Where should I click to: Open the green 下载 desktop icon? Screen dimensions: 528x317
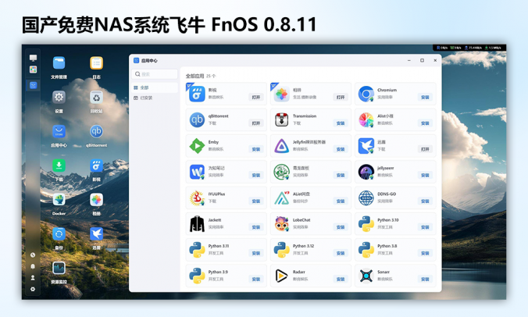click(59, 166)
